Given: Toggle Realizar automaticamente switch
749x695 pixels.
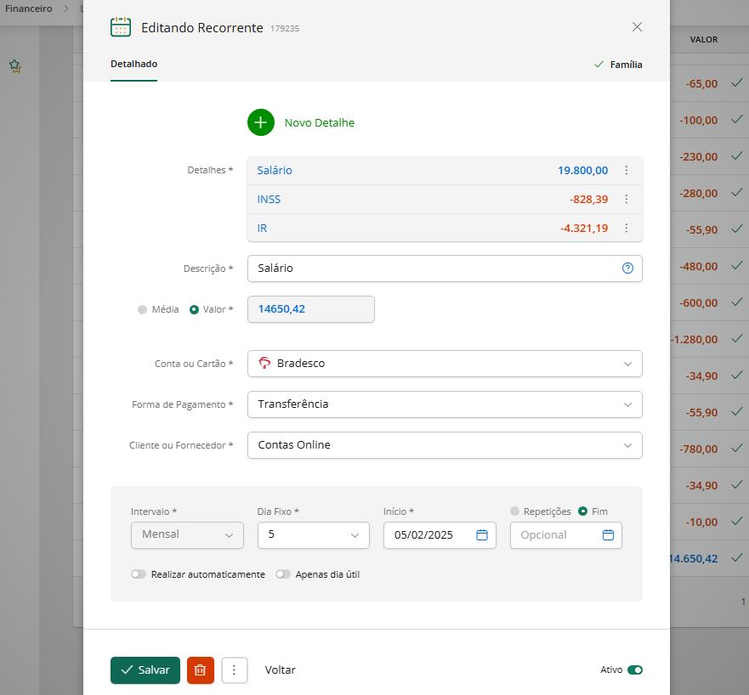Looking at the screenshot, I should tap(139, 574).
